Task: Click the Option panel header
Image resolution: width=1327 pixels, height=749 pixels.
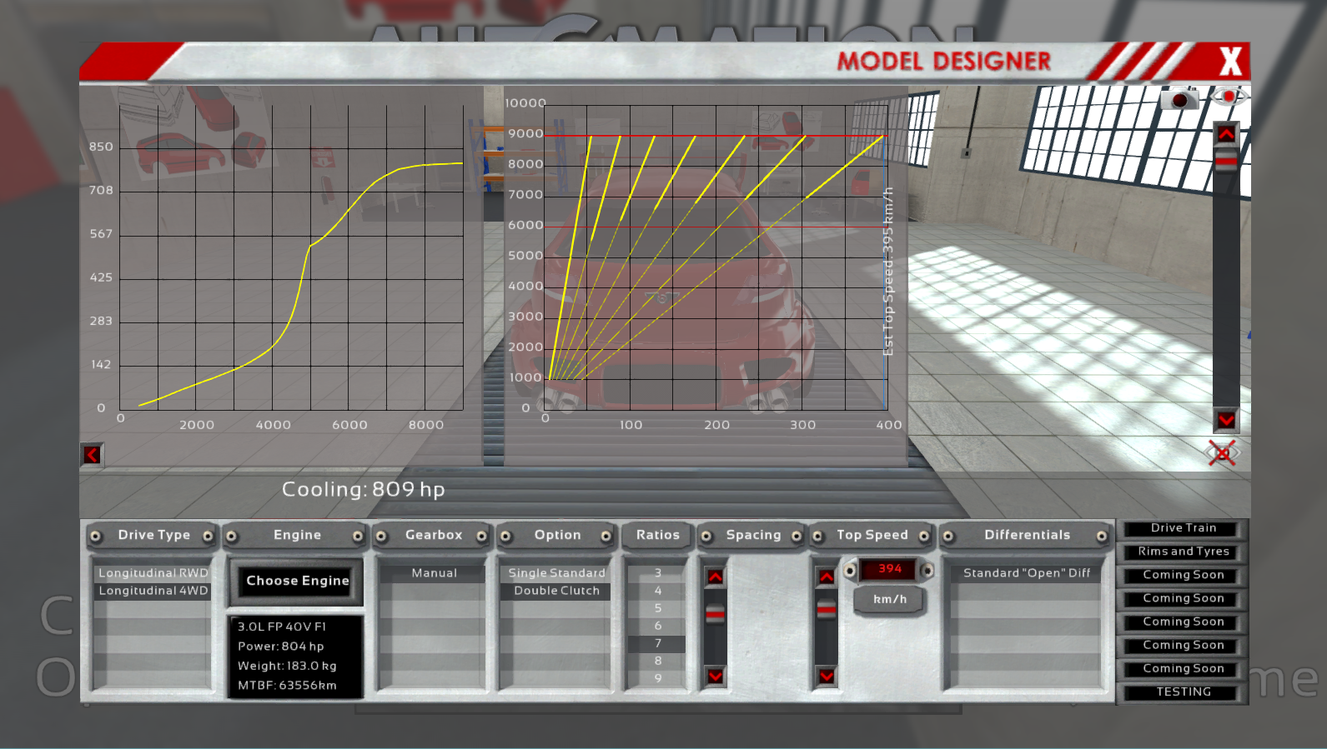Action: [x=557, y=535]
